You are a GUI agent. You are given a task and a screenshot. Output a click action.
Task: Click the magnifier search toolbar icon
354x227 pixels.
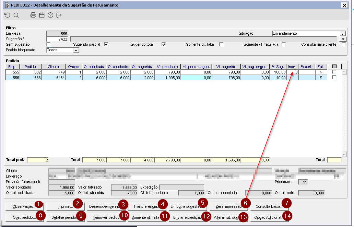[x=16, y=15]
